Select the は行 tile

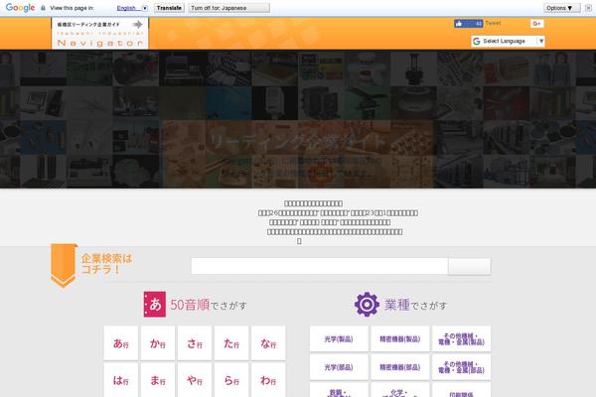point(121,380)
